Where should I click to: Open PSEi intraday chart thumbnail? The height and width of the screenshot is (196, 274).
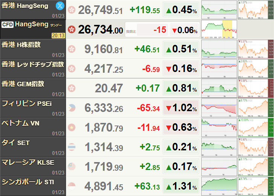219,108
